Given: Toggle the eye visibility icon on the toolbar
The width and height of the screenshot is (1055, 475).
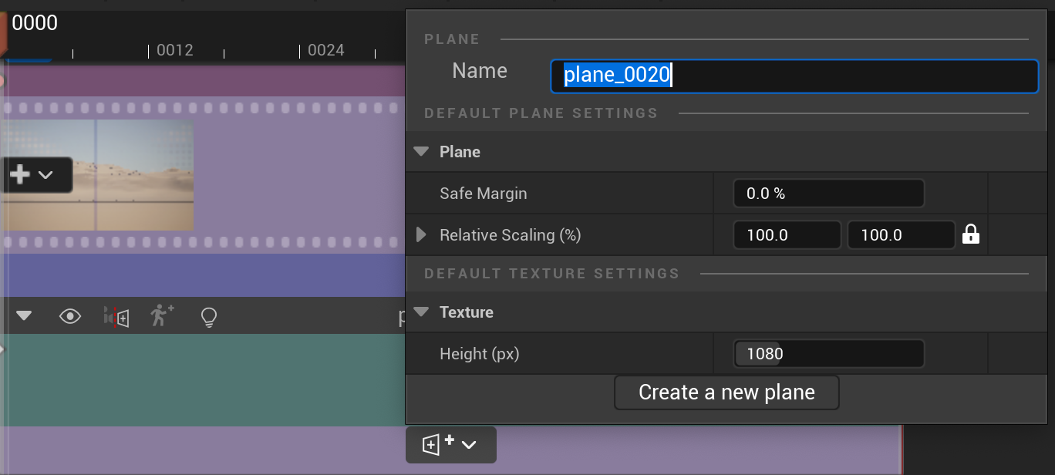Looking at the screenshot, I should (x=69, y=316).
